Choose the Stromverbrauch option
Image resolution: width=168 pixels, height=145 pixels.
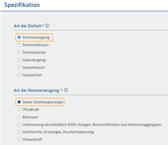[x=19, y=45]
